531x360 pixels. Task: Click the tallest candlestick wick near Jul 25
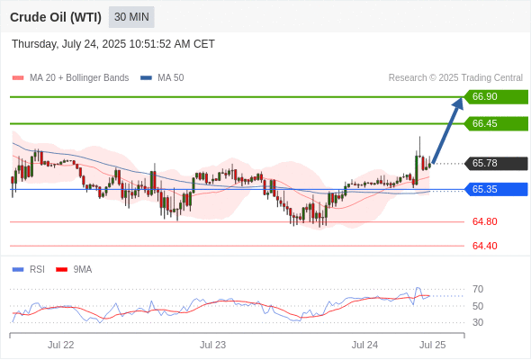[x=420, y=147]
